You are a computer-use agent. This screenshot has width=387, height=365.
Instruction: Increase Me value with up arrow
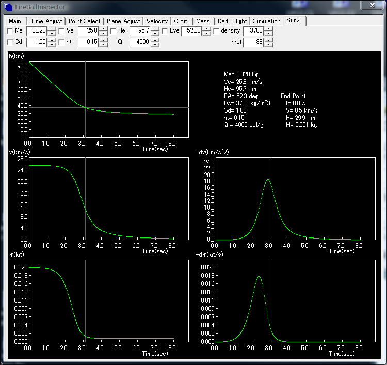click(52, 29)
